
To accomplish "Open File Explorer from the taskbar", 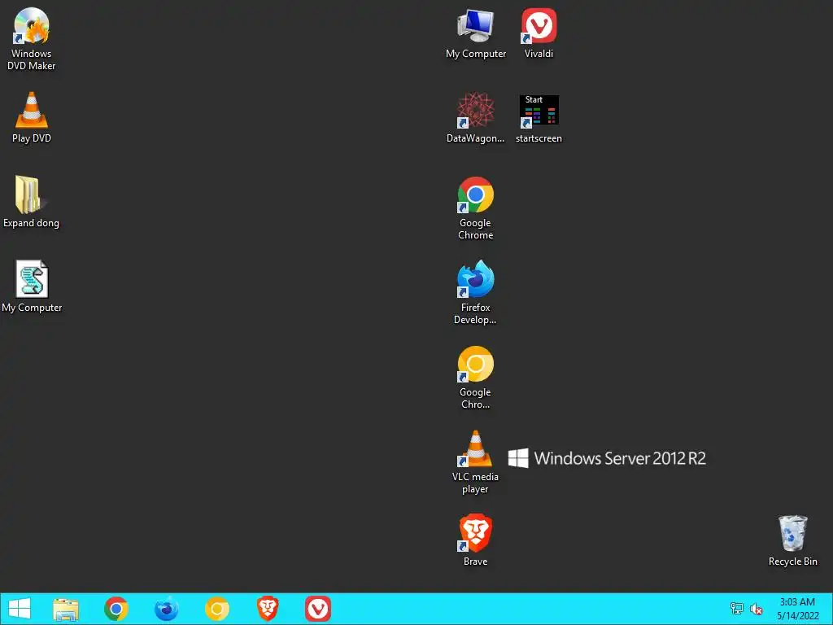I will 66,609.
